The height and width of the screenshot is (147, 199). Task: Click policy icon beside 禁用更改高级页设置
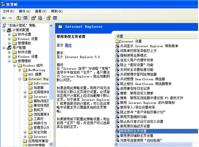[117, 126]
